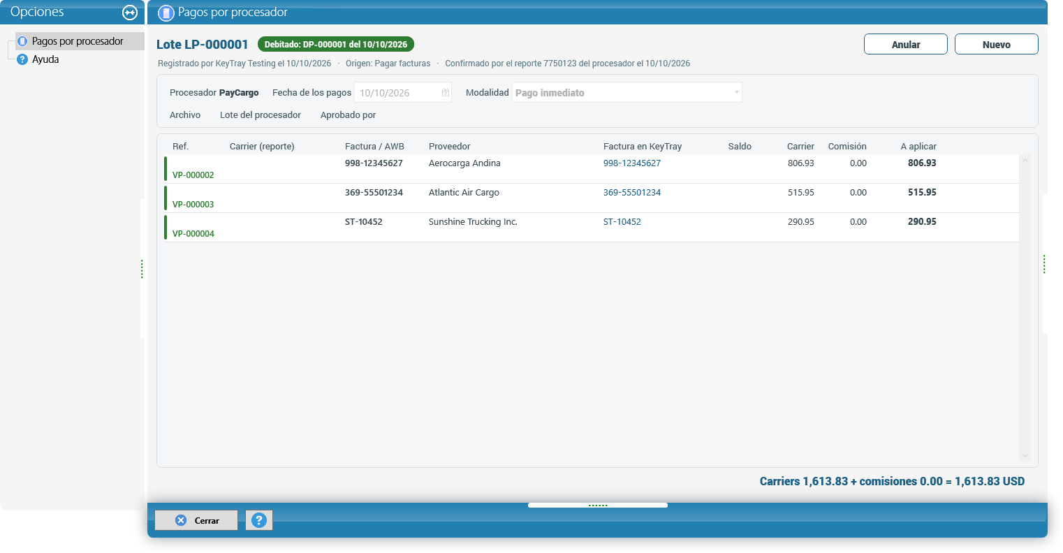The image size is (1063, 553).
Task: Click the Carrier (reporte) column header
Action: click(262, 147)
